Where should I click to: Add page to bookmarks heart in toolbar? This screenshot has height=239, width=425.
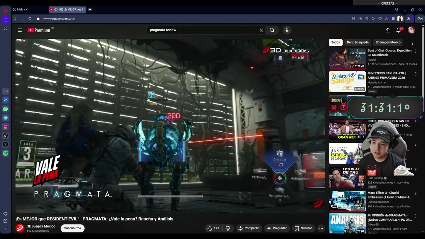(380, 19)
